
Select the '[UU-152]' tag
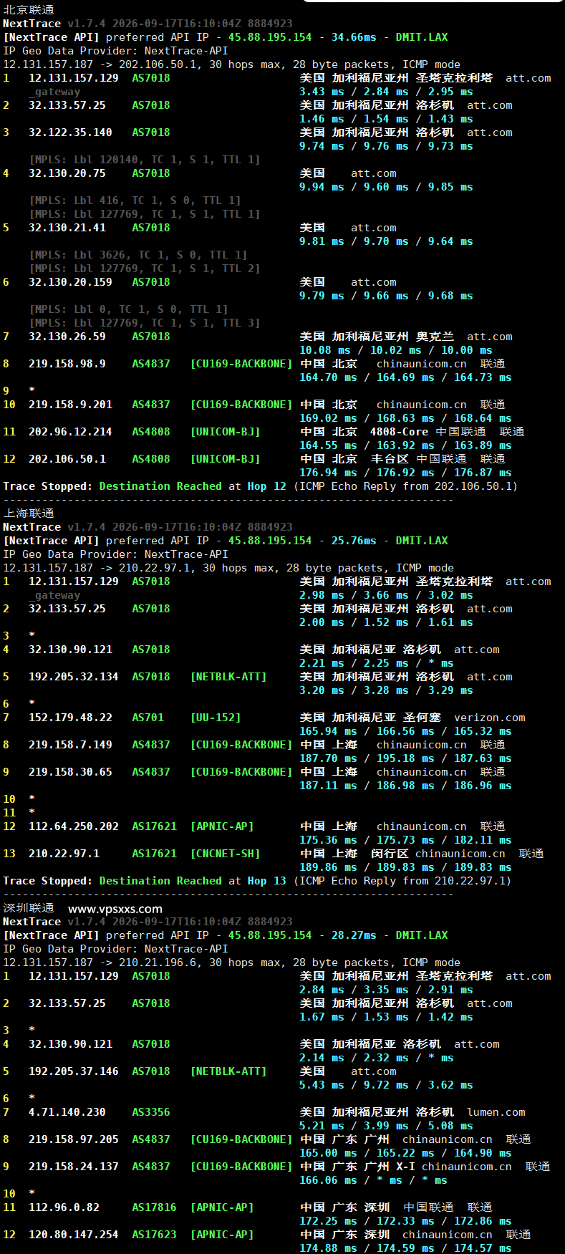click(216, 718)
